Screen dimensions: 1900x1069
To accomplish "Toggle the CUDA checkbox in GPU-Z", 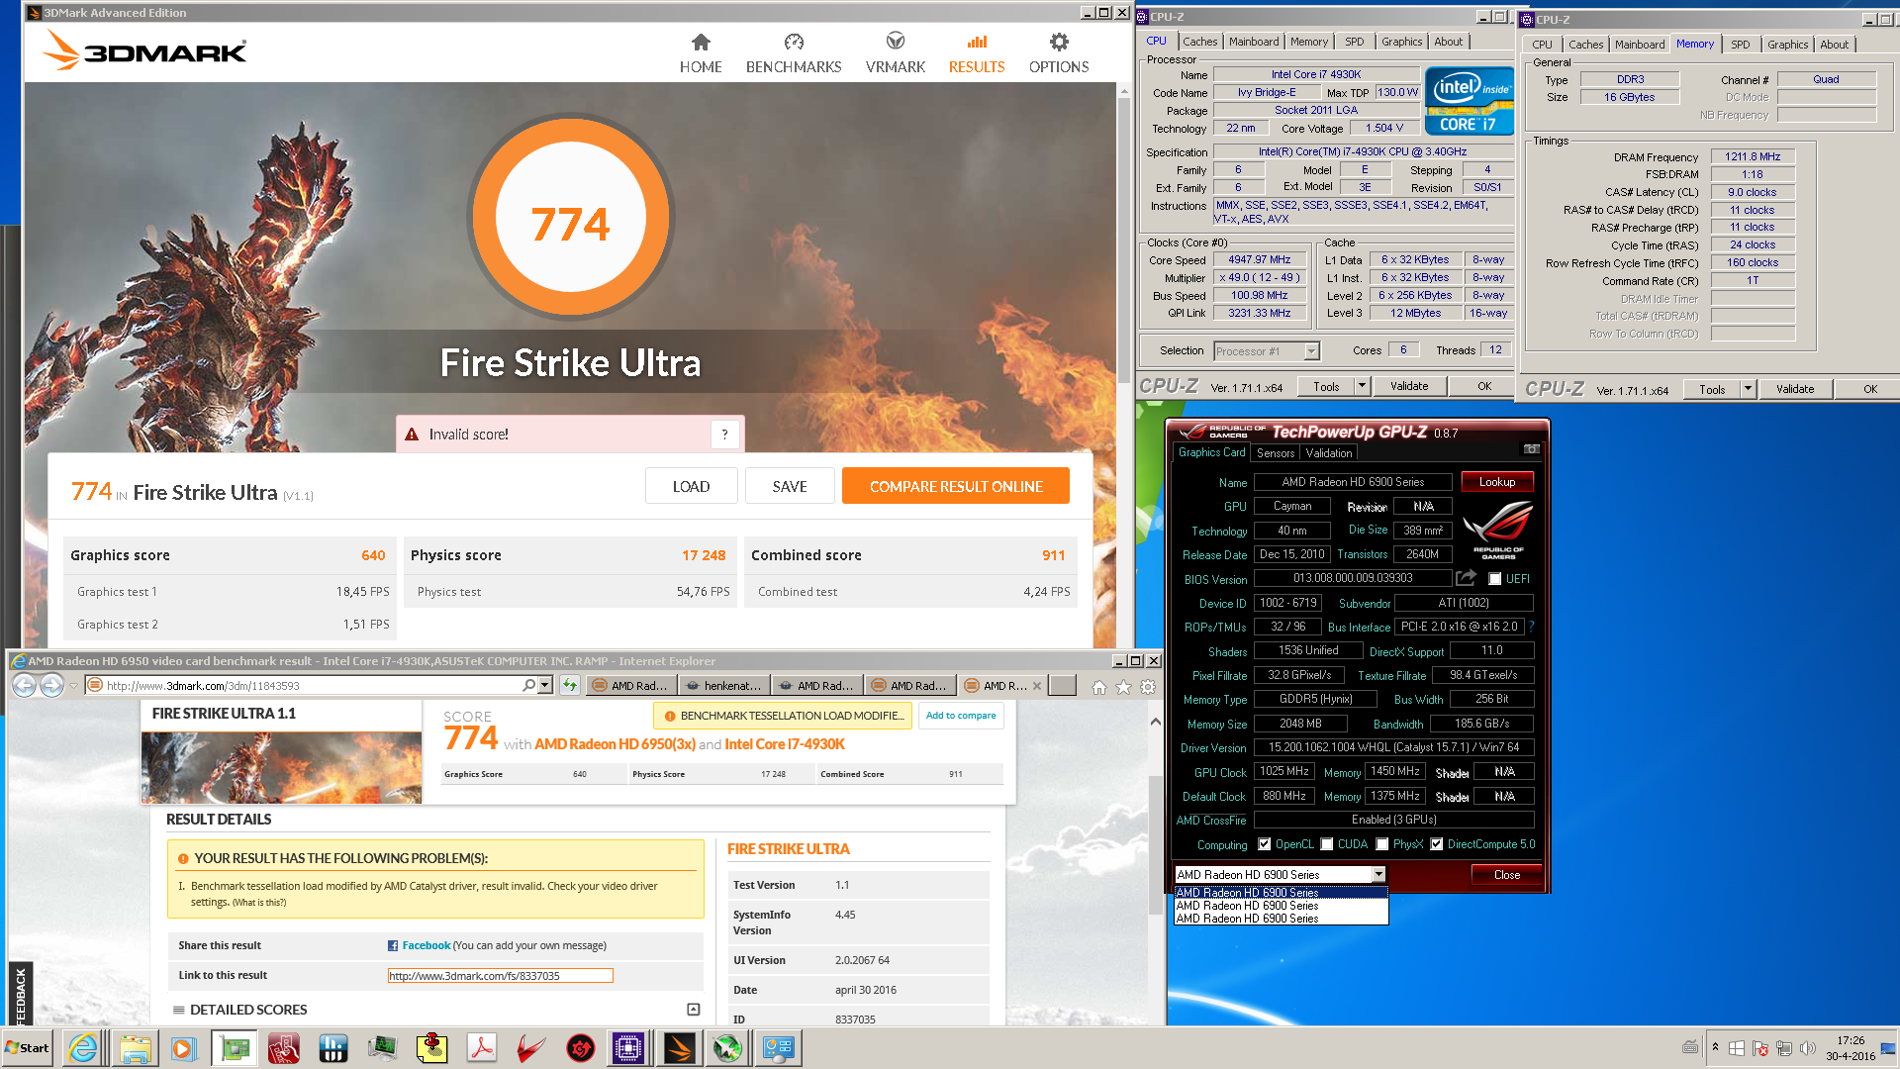I will tap(1326, 844).
